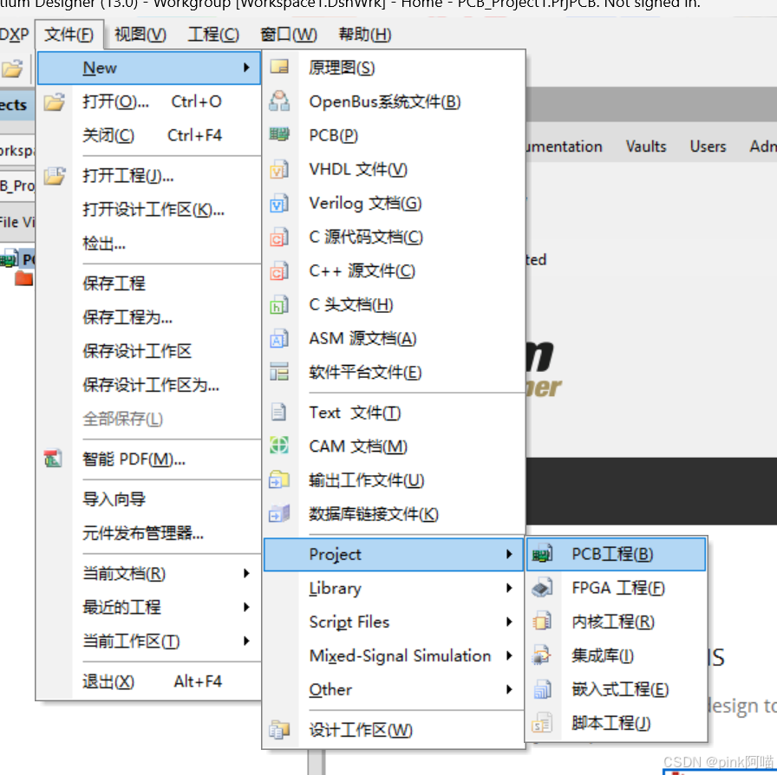The width and height of the screenshot is (777, 775).
Task: Open the 文件(F) menu
Action: [x=69, y=34]
